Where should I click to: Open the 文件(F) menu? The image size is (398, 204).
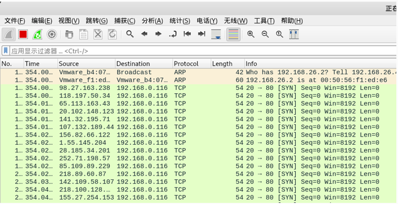point(15,21)
